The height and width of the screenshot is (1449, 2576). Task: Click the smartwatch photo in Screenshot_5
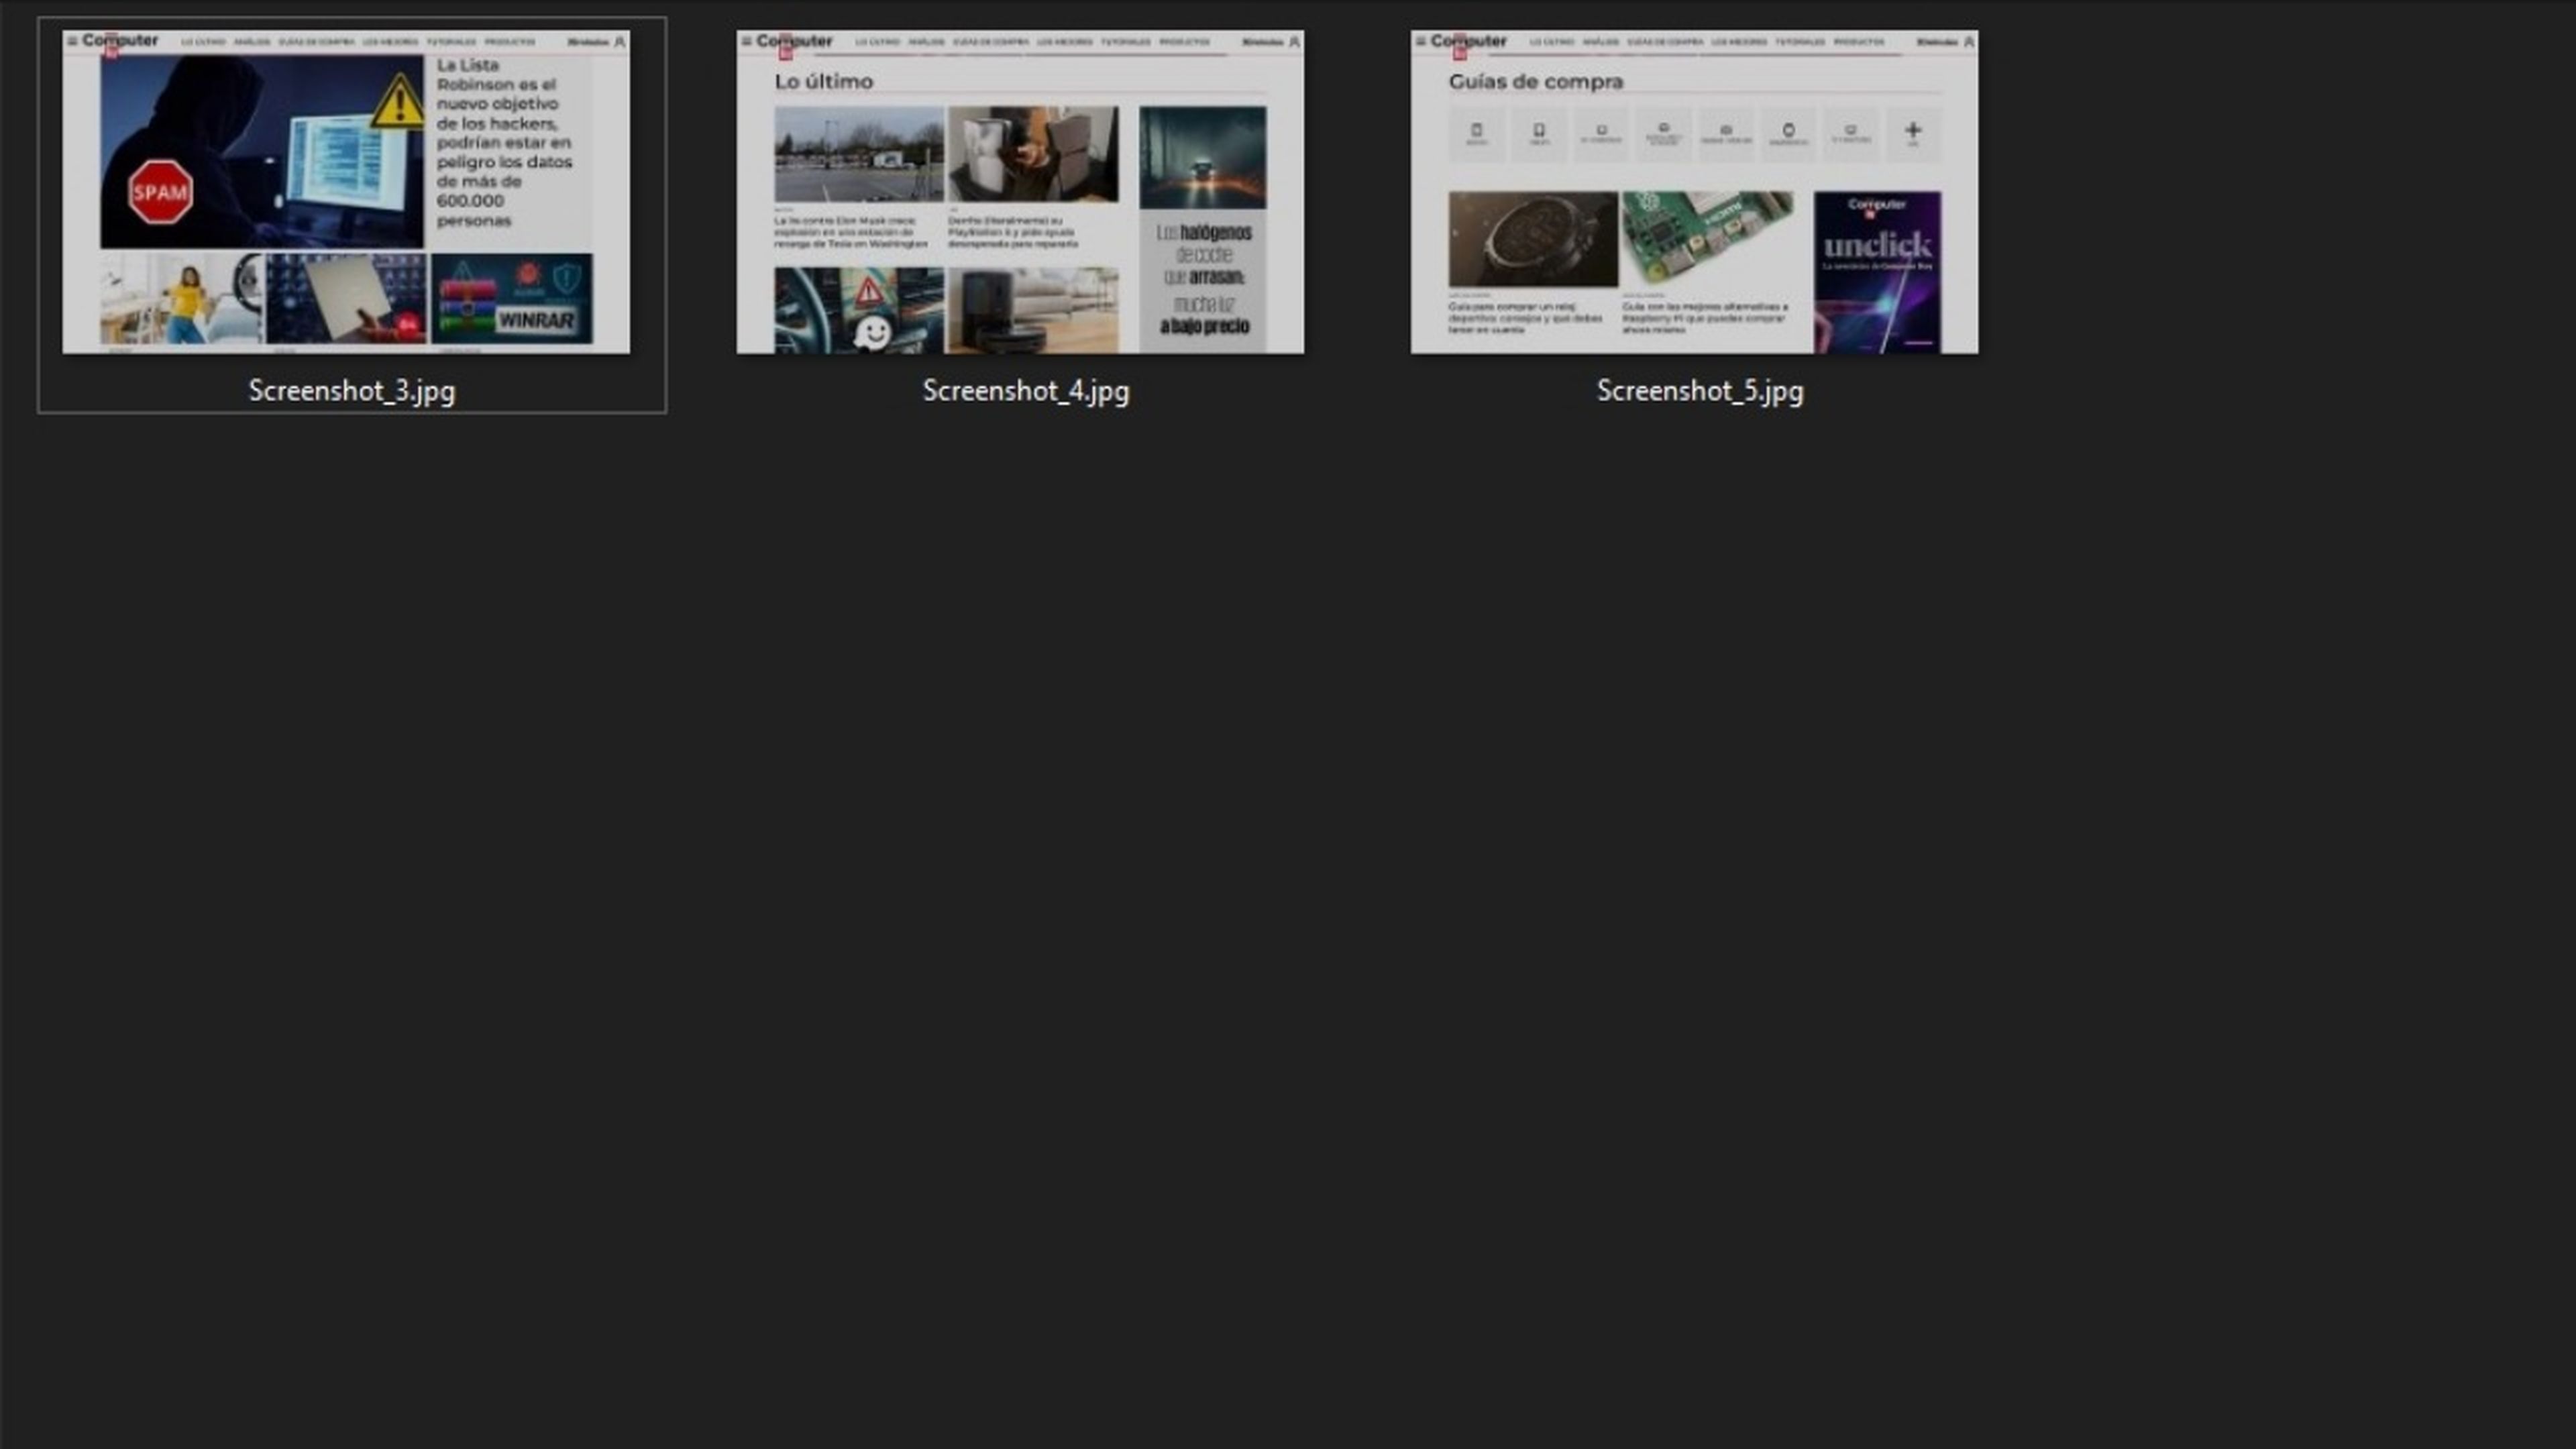(x=1532, y=240)
